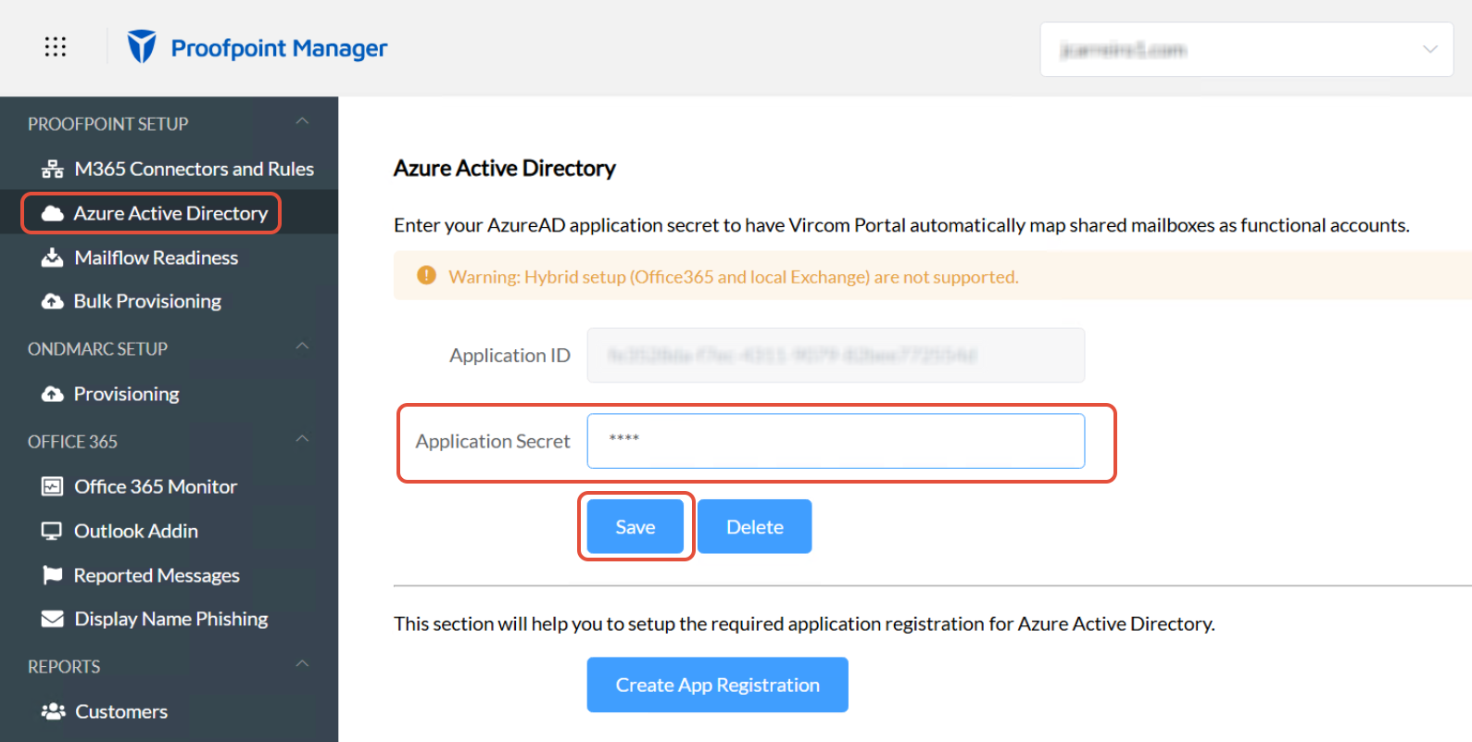Click the Application Secret label
The width and height of the screenshot is (1472, 742).
(x=493, y=441)
